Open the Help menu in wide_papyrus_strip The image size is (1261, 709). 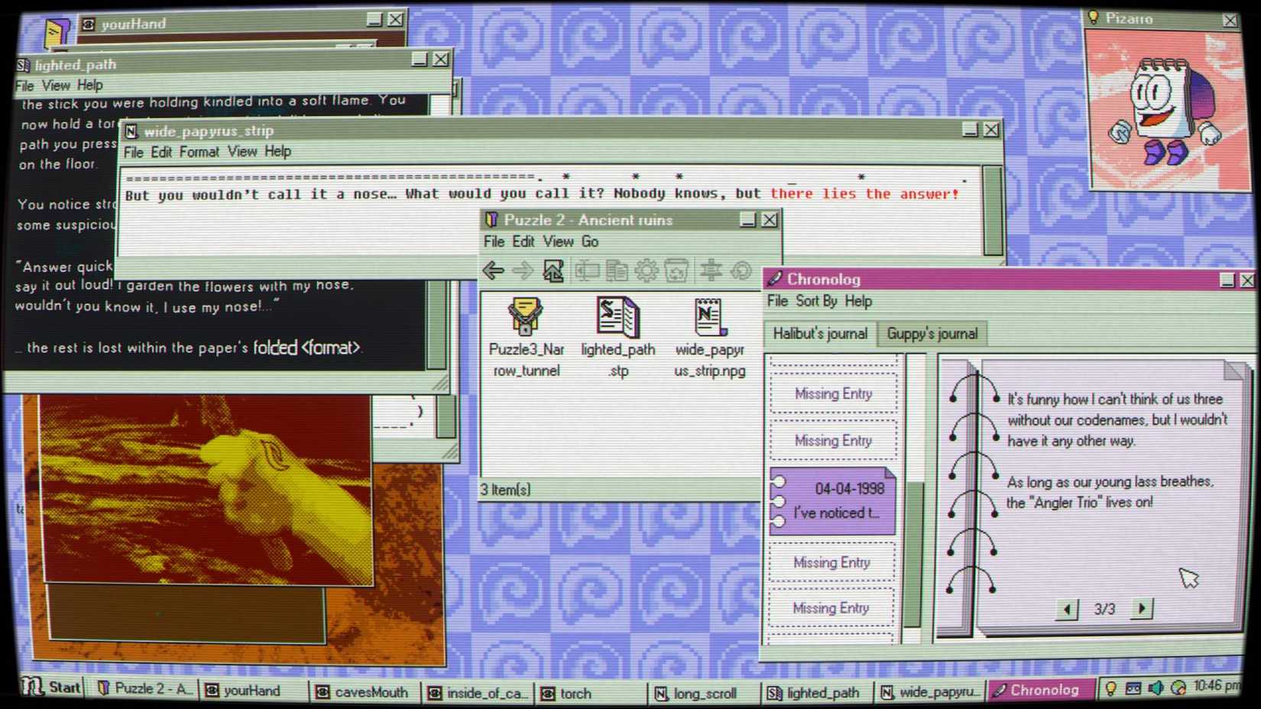[x=277, y=151]
